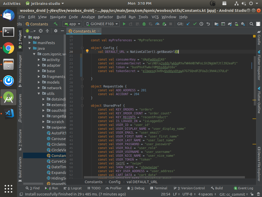Click the Make Project hammer icon
This screenshot has height=197, width=262.
point(56,24)
